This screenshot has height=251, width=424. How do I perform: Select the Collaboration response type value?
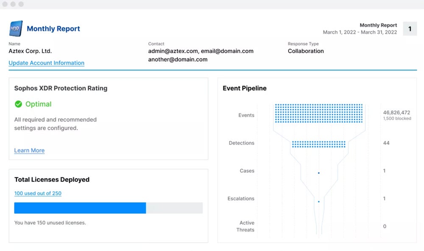[x=306, y=51]
